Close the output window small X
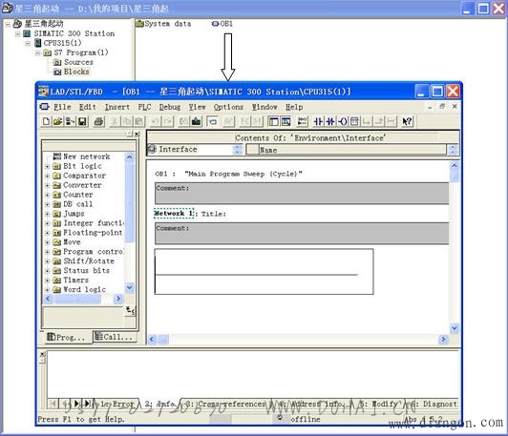Viewport: 508px width, 436px height. pos(42,354)
